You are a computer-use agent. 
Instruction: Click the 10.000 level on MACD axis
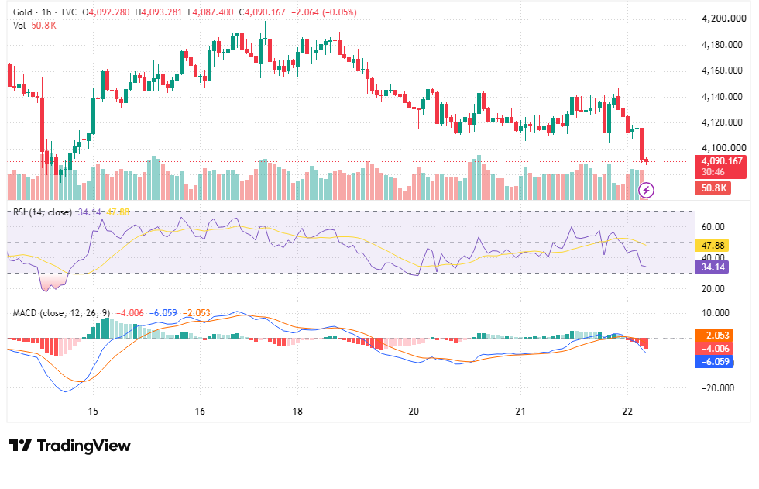coord(715,313)
